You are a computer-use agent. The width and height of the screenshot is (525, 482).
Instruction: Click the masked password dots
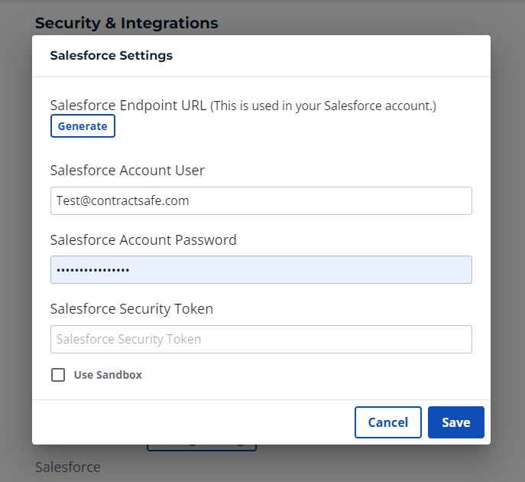click(92, 270)
